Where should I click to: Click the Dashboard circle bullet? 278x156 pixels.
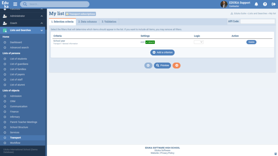5,43
